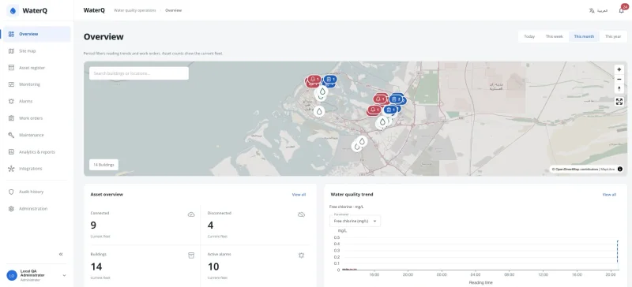Click the Active alarms card bell icon
632x287 pixels.
pyautogui.click(x=301, y=255)
